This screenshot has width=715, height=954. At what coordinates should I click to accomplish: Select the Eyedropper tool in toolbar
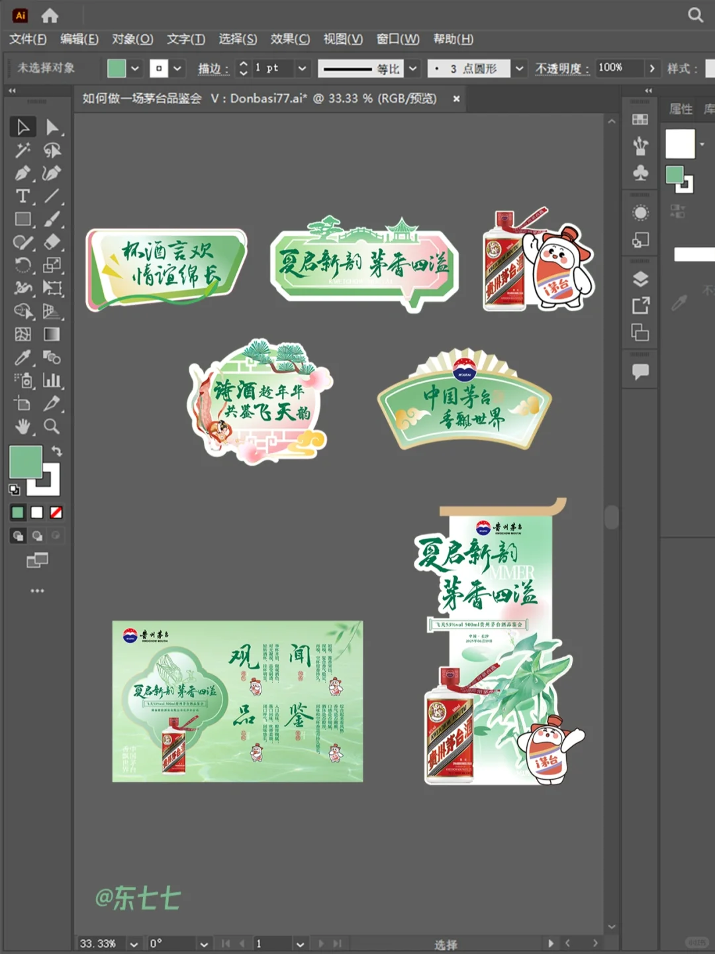click(x=23, y=358)
